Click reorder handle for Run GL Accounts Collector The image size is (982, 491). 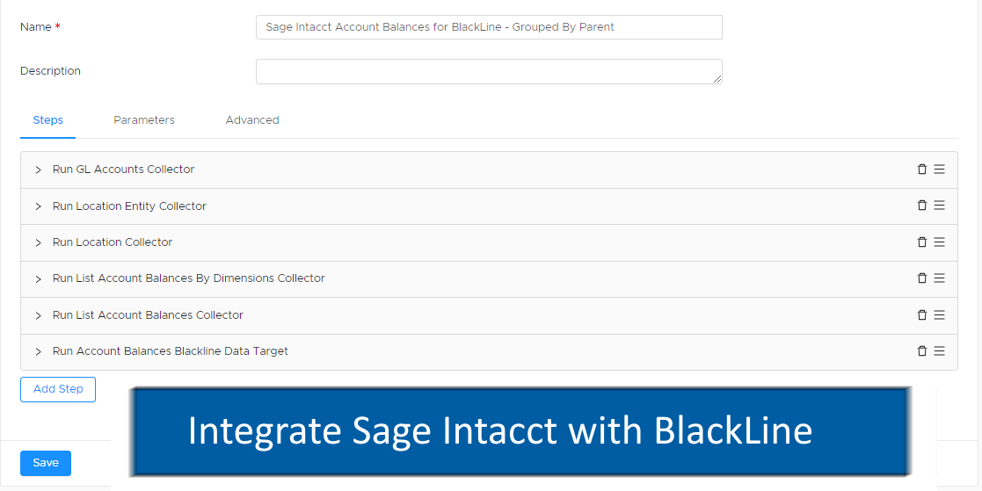click(x=940, y=170)
